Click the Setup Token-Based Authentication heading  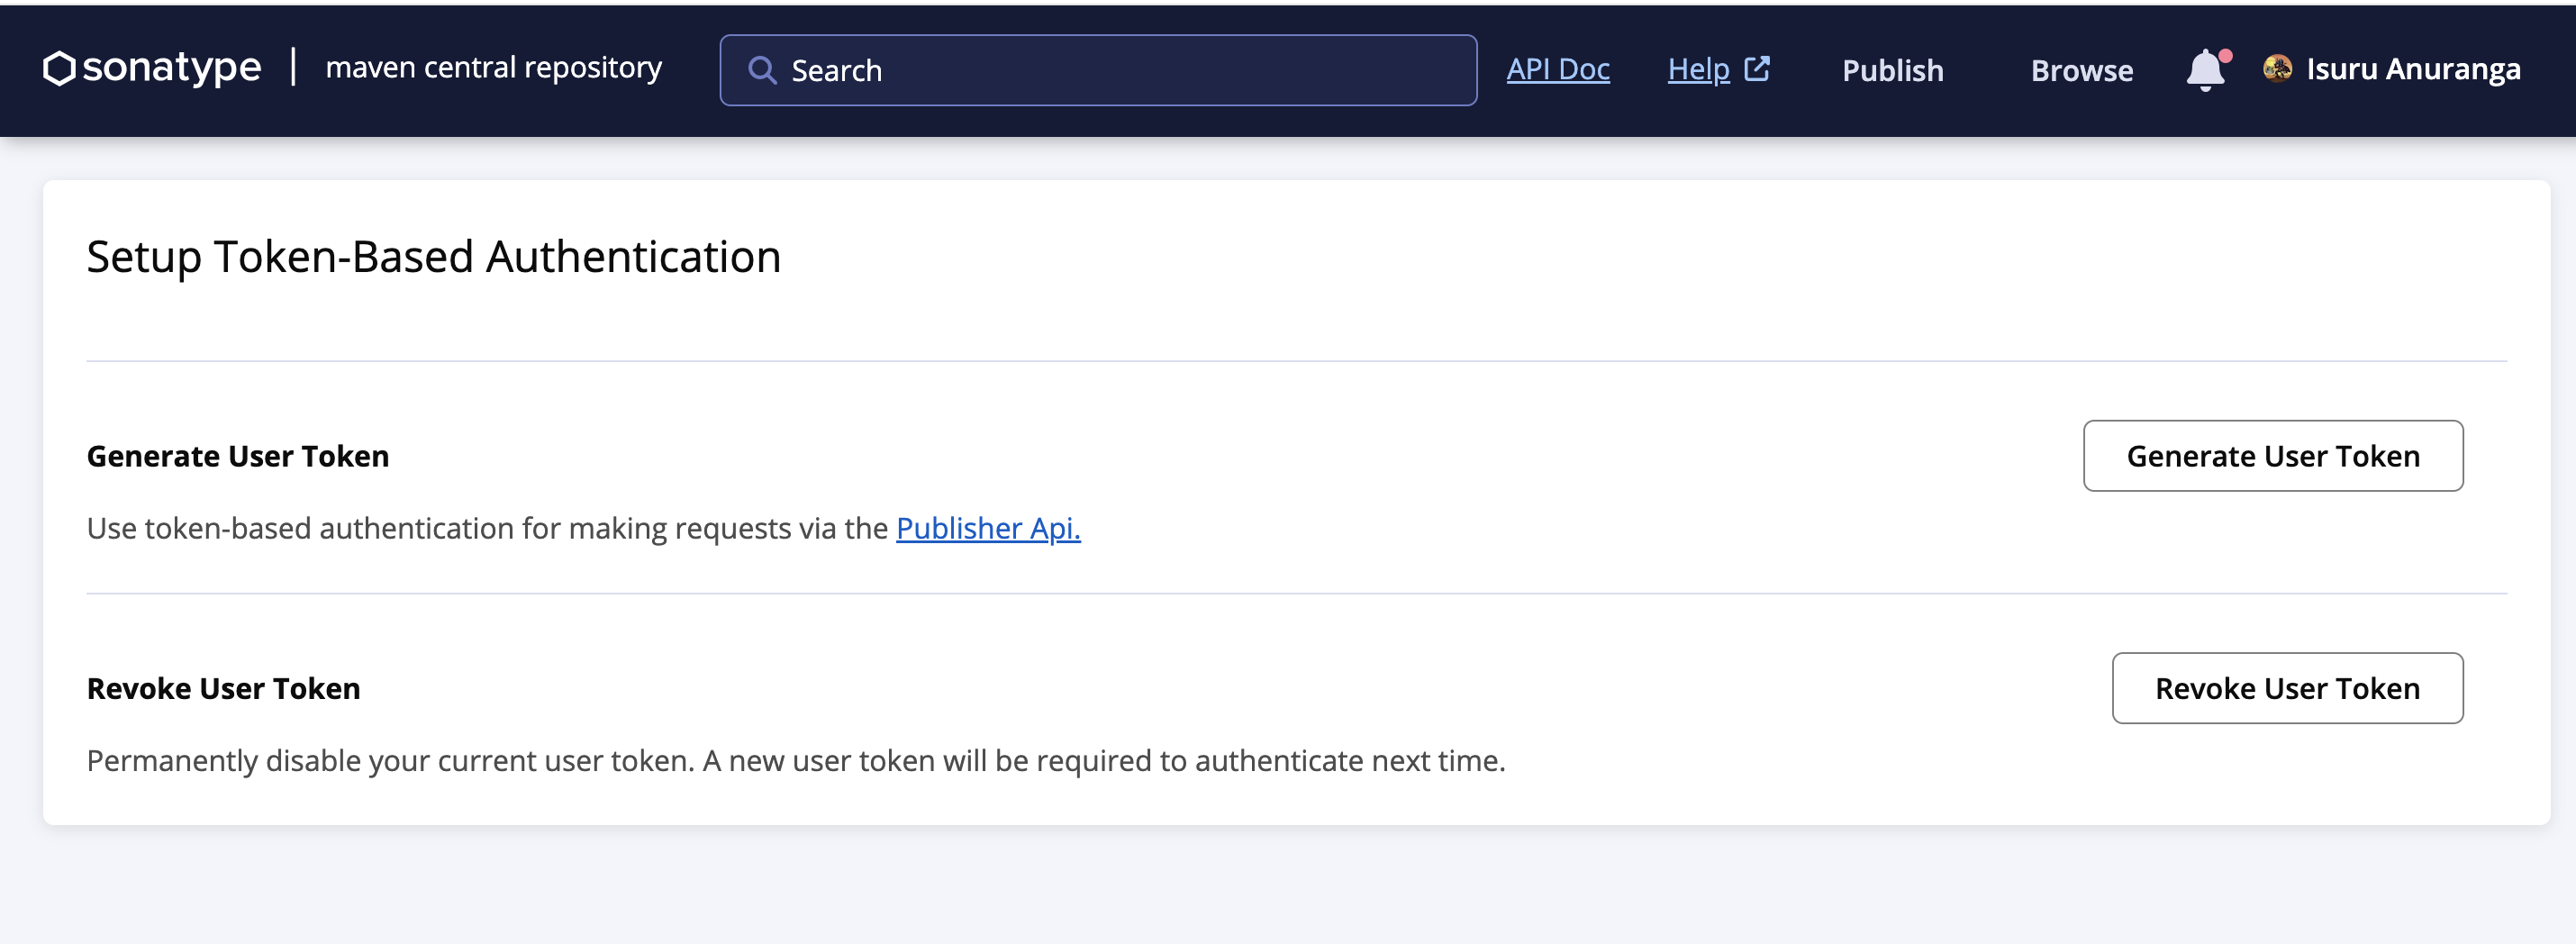(434, 257)
